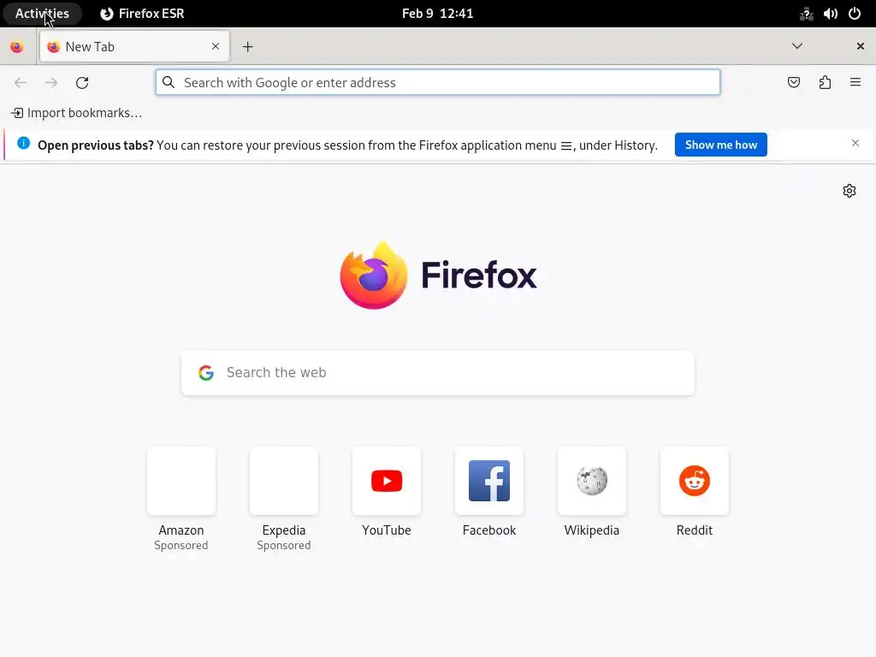
Task: Open Firefox View pinned icon
Action: click(x=17, y=47)
